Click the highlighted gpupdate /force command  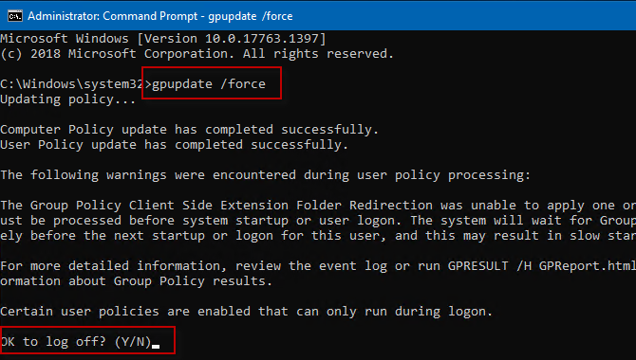(209, 83)
